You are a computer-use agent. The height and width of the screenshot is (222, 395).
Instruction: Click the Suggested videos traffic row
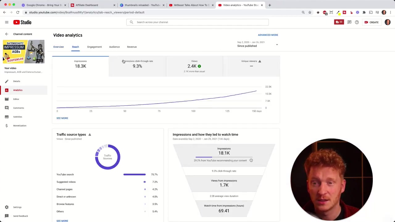(x=107, y=182)
